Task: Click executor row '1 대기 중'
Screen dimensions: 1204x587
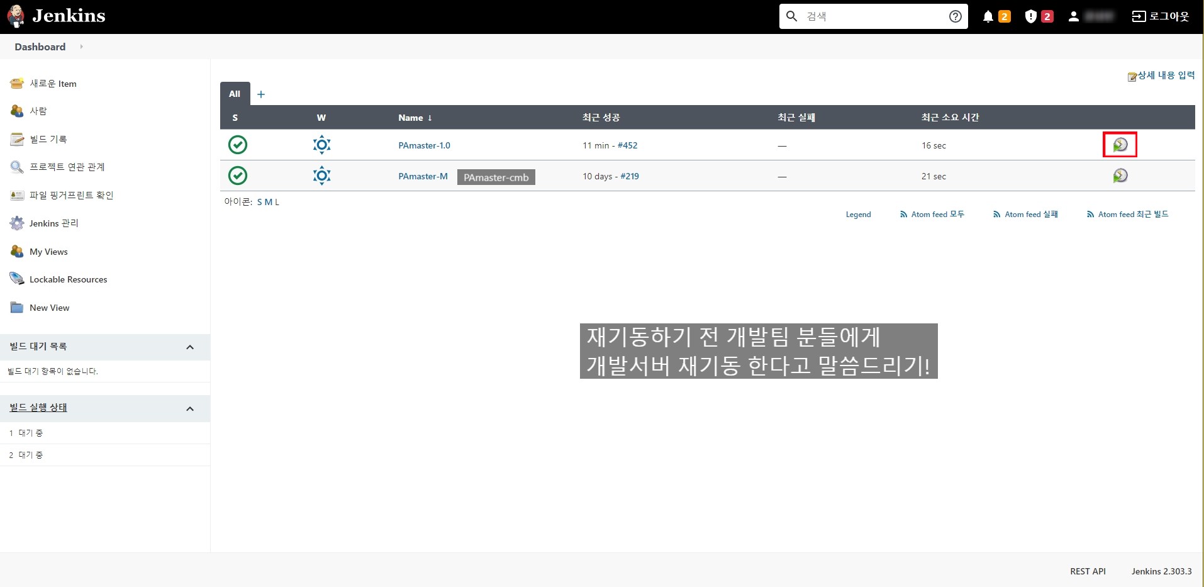Action: [x=105, y=433]
